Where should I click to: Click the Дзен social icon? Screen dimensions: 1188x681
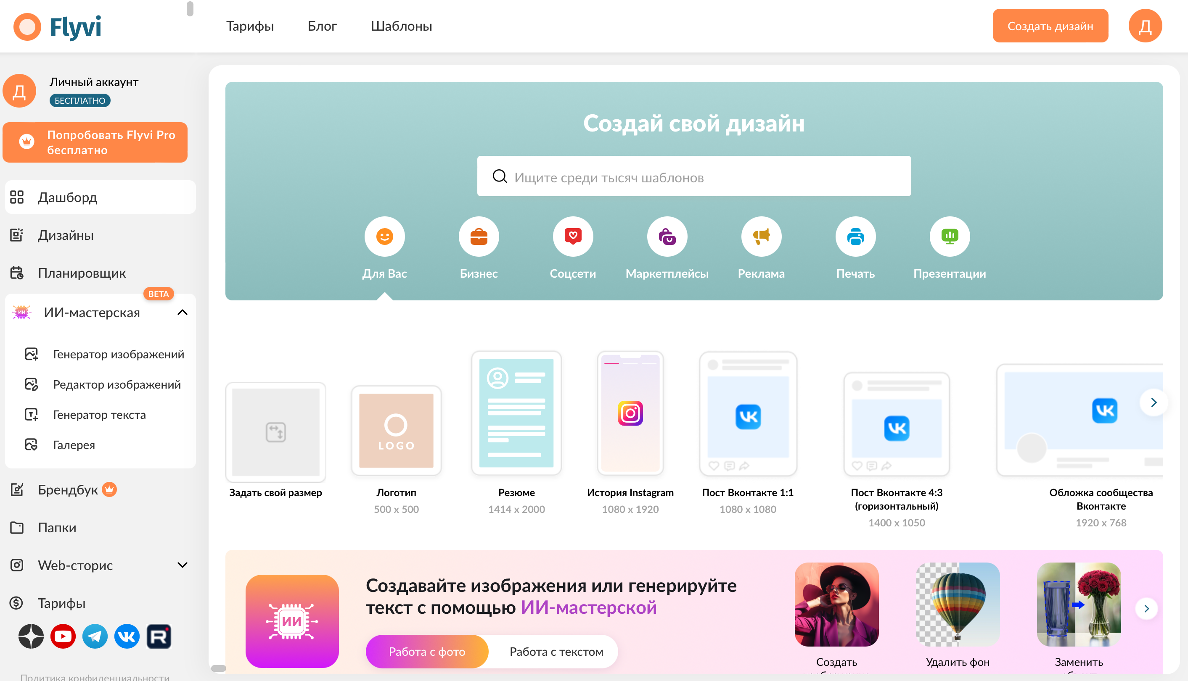click(31, 636)
